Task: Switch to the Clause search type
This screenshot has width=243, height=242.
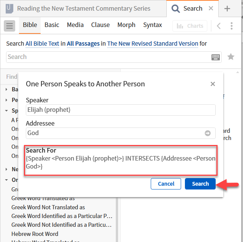Action: (x=100, y=25)
